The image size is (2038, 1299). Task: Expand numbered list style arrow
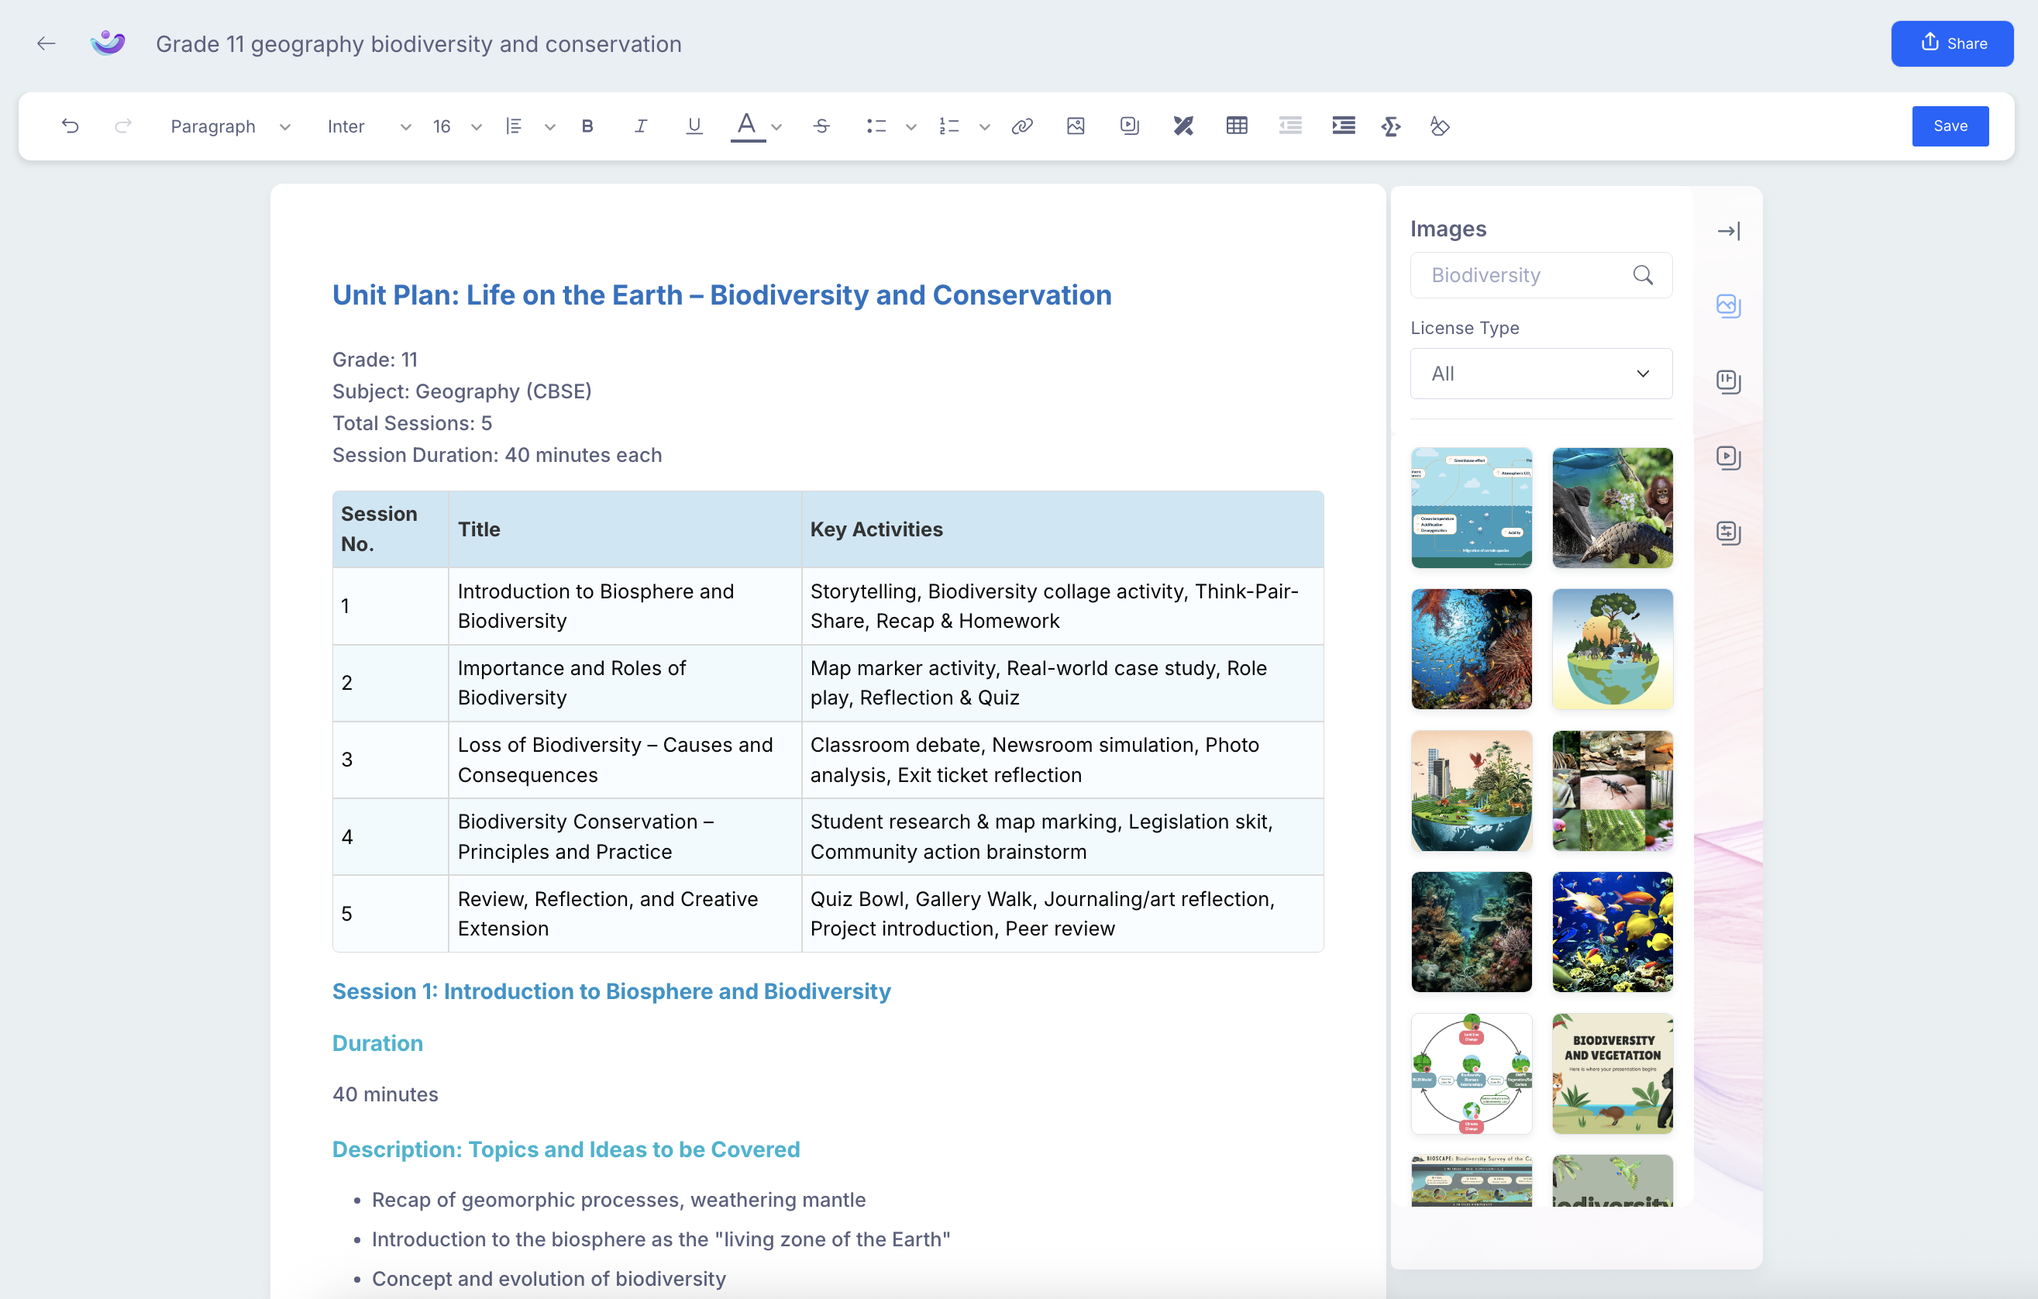click(x=984, y=127)
